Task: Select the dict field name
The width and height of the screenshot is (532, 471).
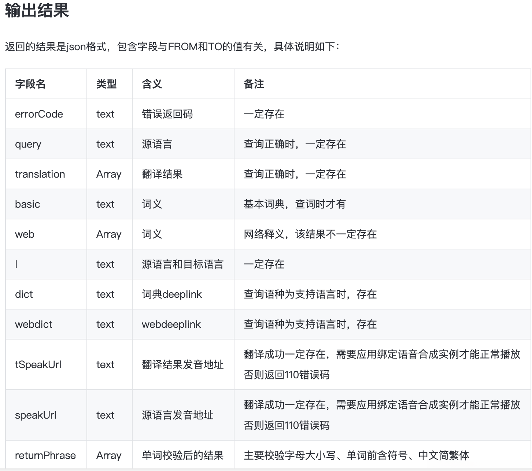Action: (x=24, y=294)
